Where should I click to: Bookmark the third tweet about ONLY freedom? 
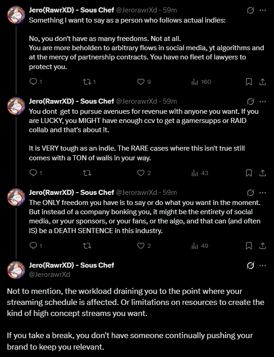(249, 246)
